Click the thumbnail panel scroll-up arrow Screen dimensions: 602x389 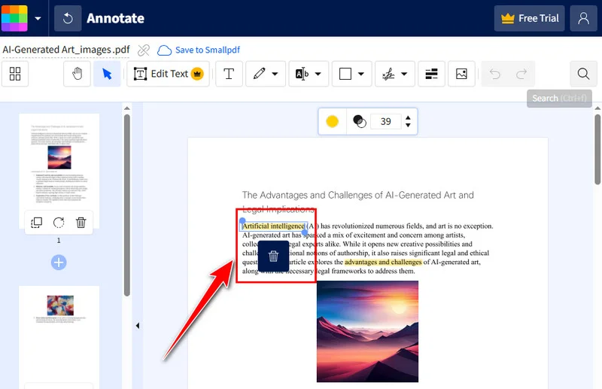(x=126, y=108)
